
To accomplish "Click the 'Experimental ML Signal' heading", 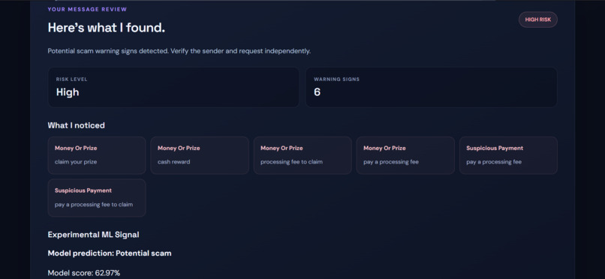I will point(93,235).
